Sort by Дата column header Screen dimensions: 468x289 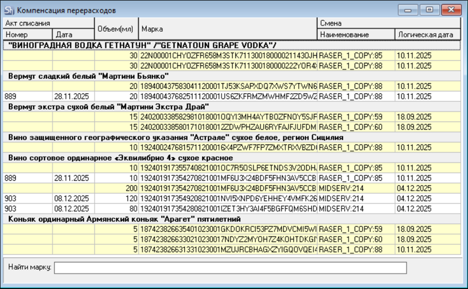73,34
